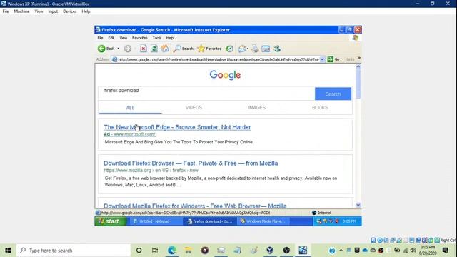Open the Search pane in IE toolbar
The height and width of the screenshot is (257, 457).
pos(183,49)
